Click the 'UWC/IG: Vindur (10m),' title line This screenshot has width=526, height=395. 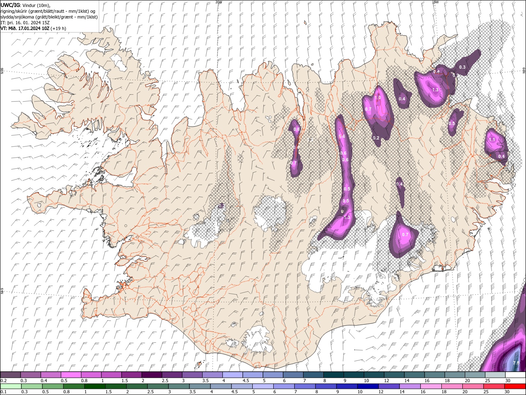[25, 5]
